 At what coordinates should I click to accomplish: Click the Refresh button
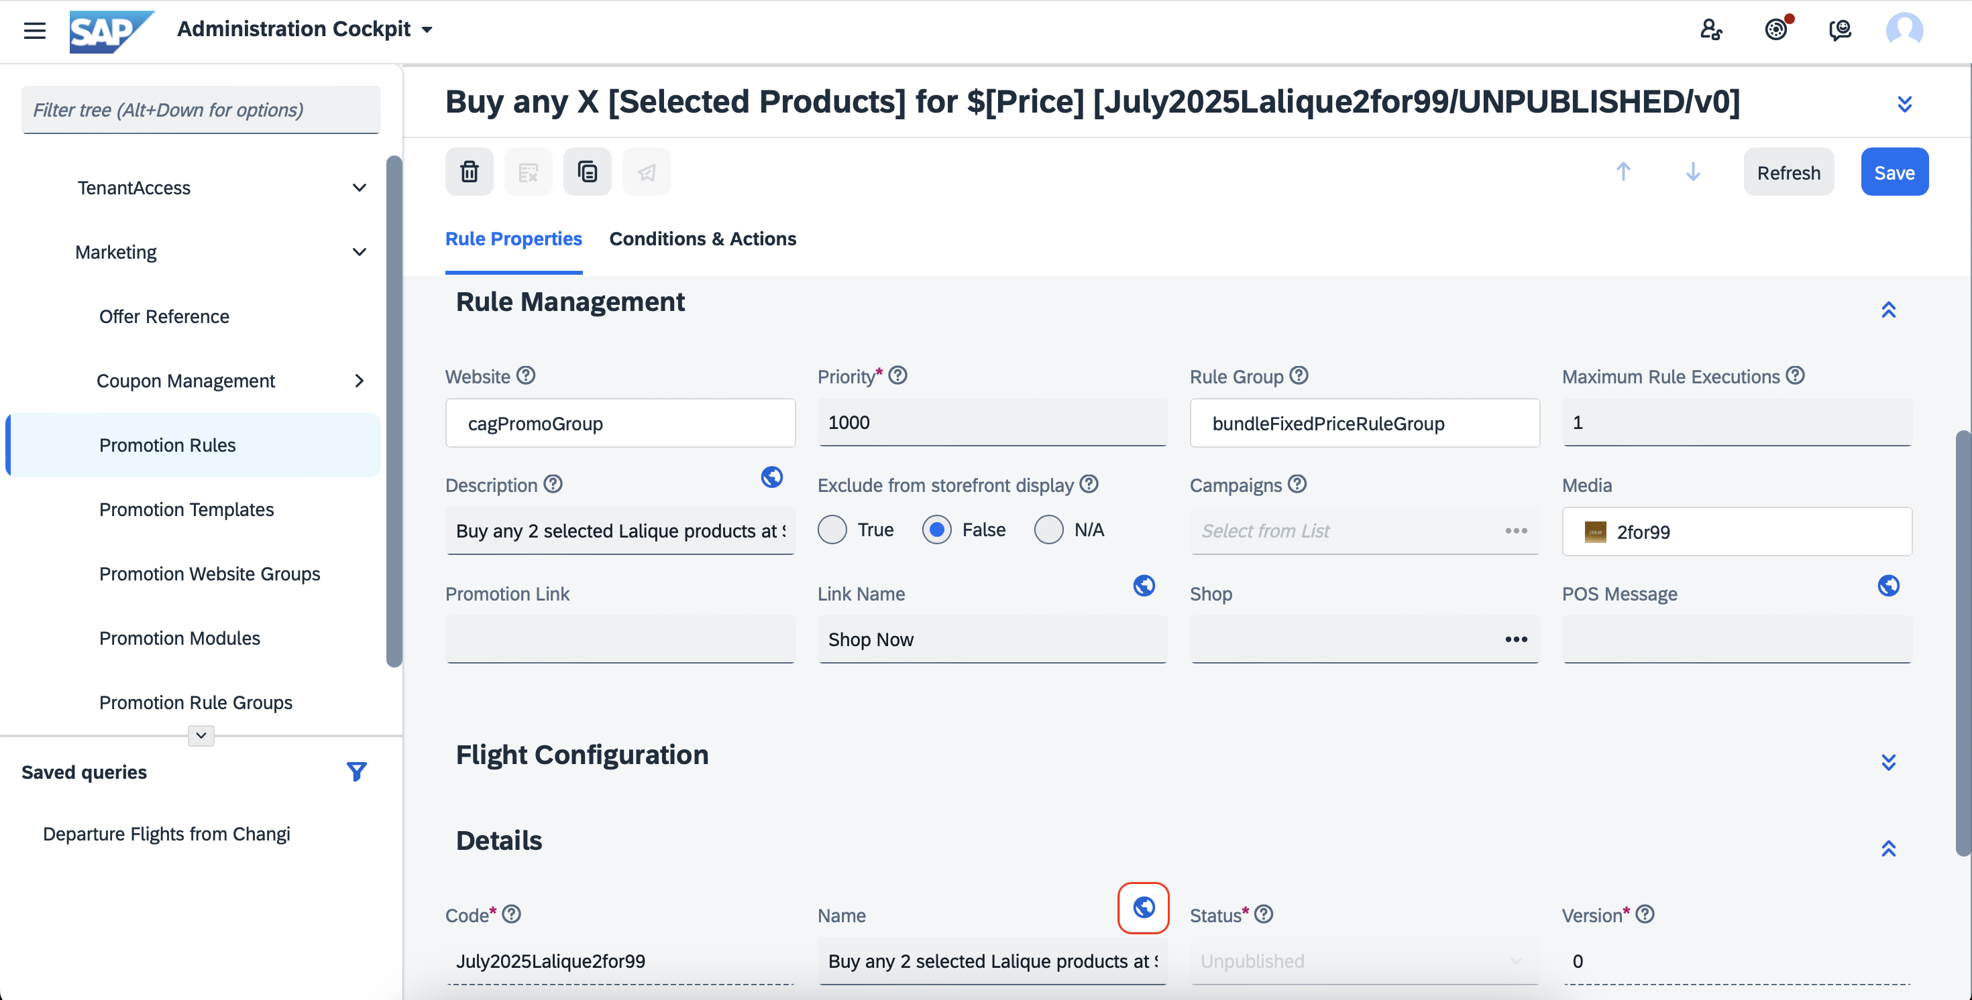1788,172
